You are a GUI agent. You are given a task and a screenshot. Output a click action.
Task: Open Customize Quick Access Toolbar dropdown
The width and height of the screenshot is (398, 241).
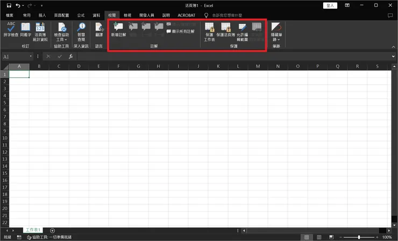tap(41, 5)
